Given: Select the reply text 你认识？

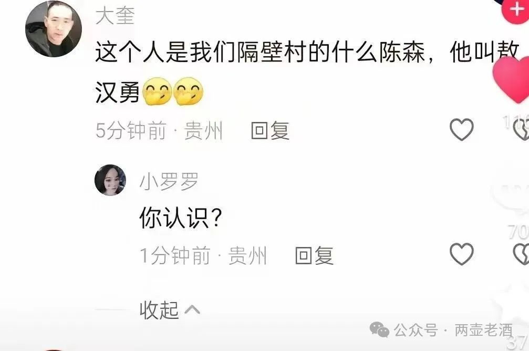Looking at the screenshot, I should [182, 218].
